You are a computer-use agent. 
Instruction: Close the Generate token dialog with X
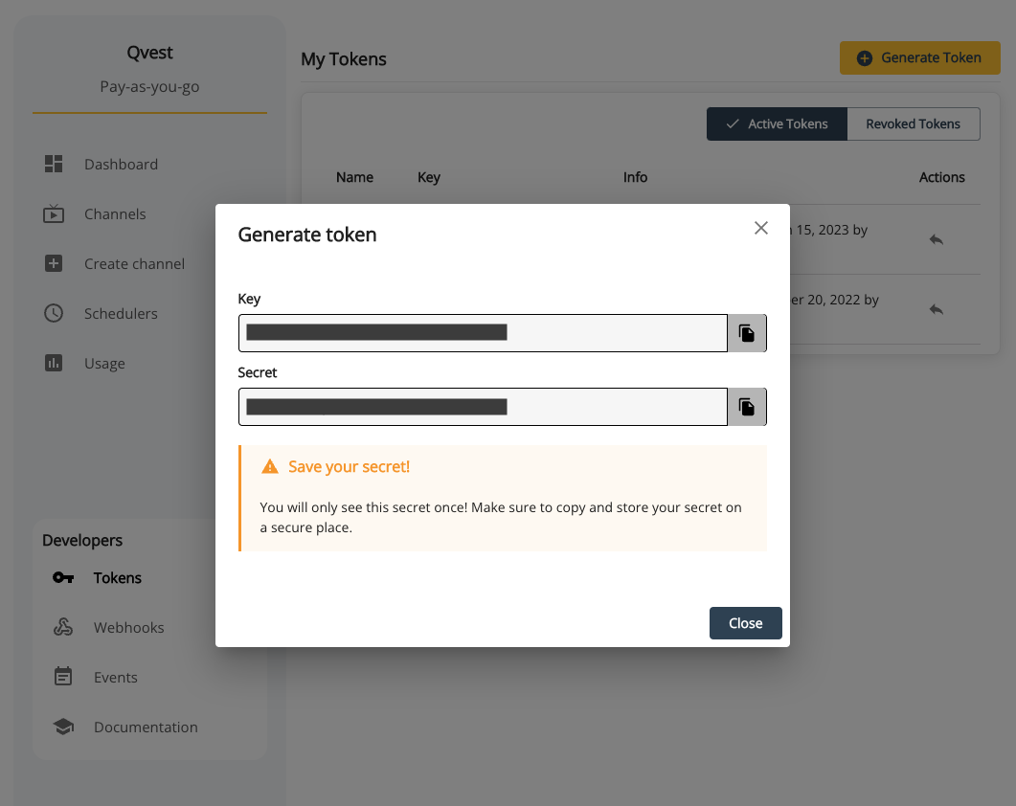pos(761,228)
